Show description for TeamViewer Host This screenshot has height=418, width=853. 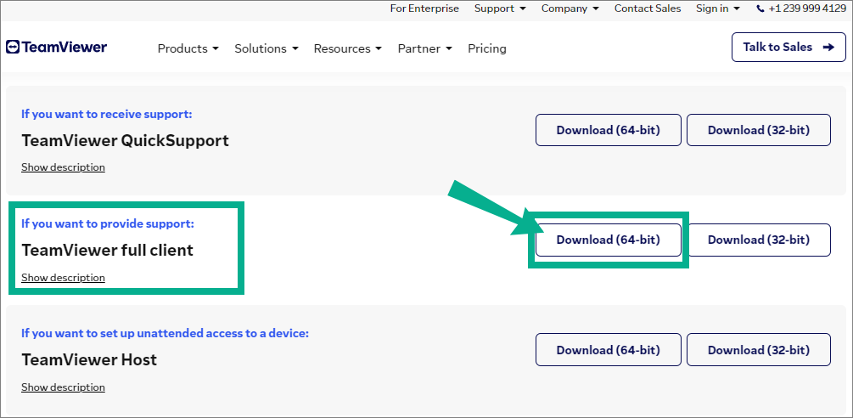(63, 387)
